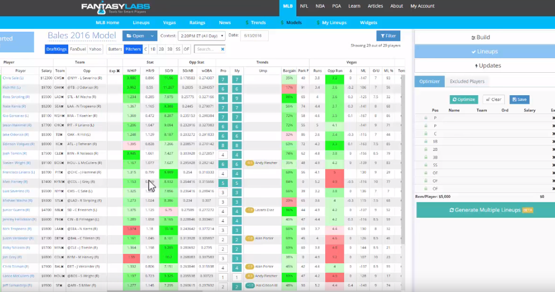Collapse the Lineups panel section
Image resolution: width=555 pixels, height=292 pixels.
(x=485, y=52)
